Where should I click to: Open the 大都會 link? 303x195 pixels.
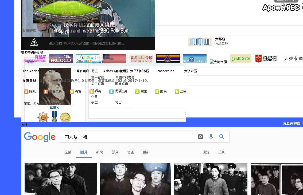tap(220, 39)
